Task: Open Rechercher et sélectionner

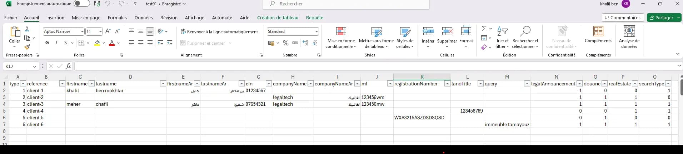Action: [525, 37]
